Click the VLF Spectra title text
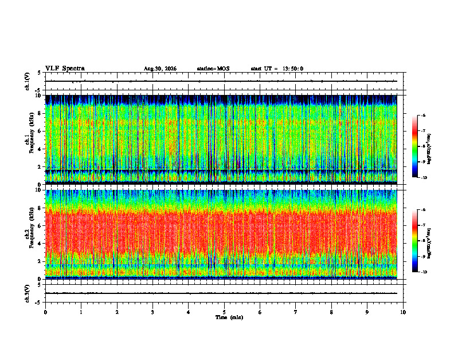454x350 pixels. 65,69
